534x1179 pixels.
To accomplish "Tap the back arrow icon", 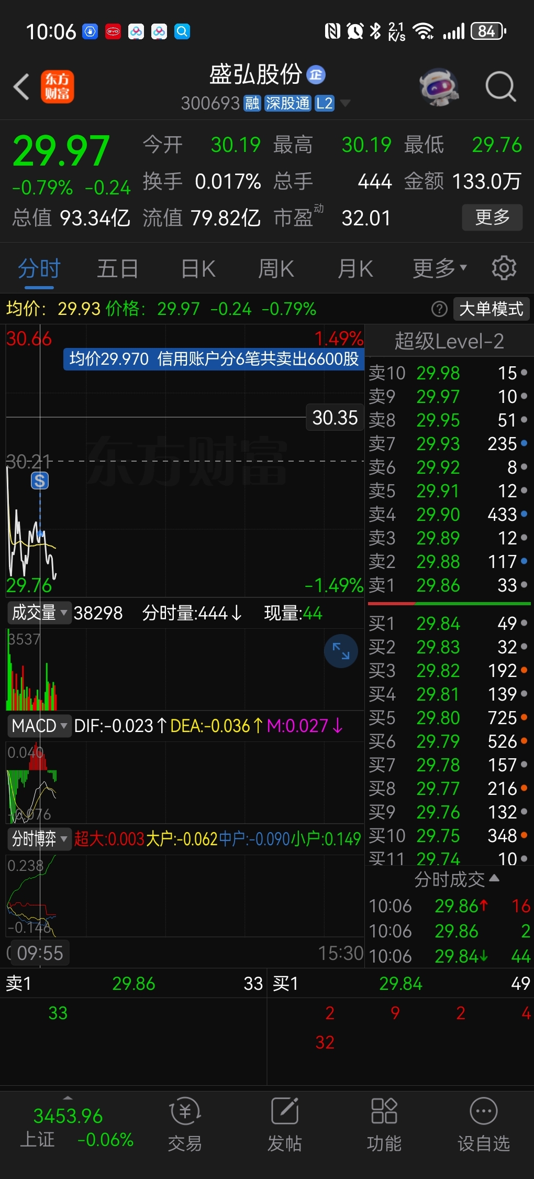I will point(21,86).
